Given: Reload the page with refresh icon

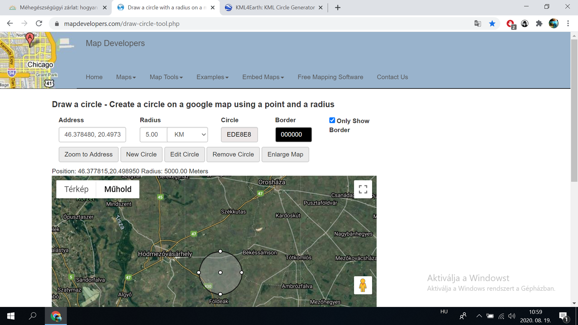Looking at the screenshot, I should [39, 23].
